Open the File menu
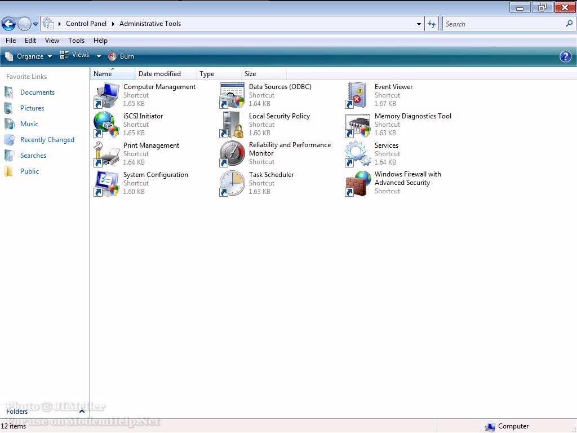This screenshot has width=577, height=433. [11, 41]
